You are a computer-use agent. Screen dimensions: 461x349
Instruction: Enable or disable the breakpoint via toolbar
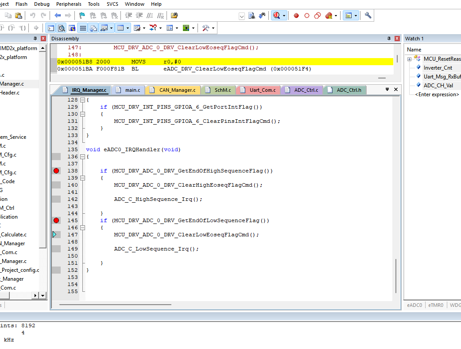tap(306, 16)
